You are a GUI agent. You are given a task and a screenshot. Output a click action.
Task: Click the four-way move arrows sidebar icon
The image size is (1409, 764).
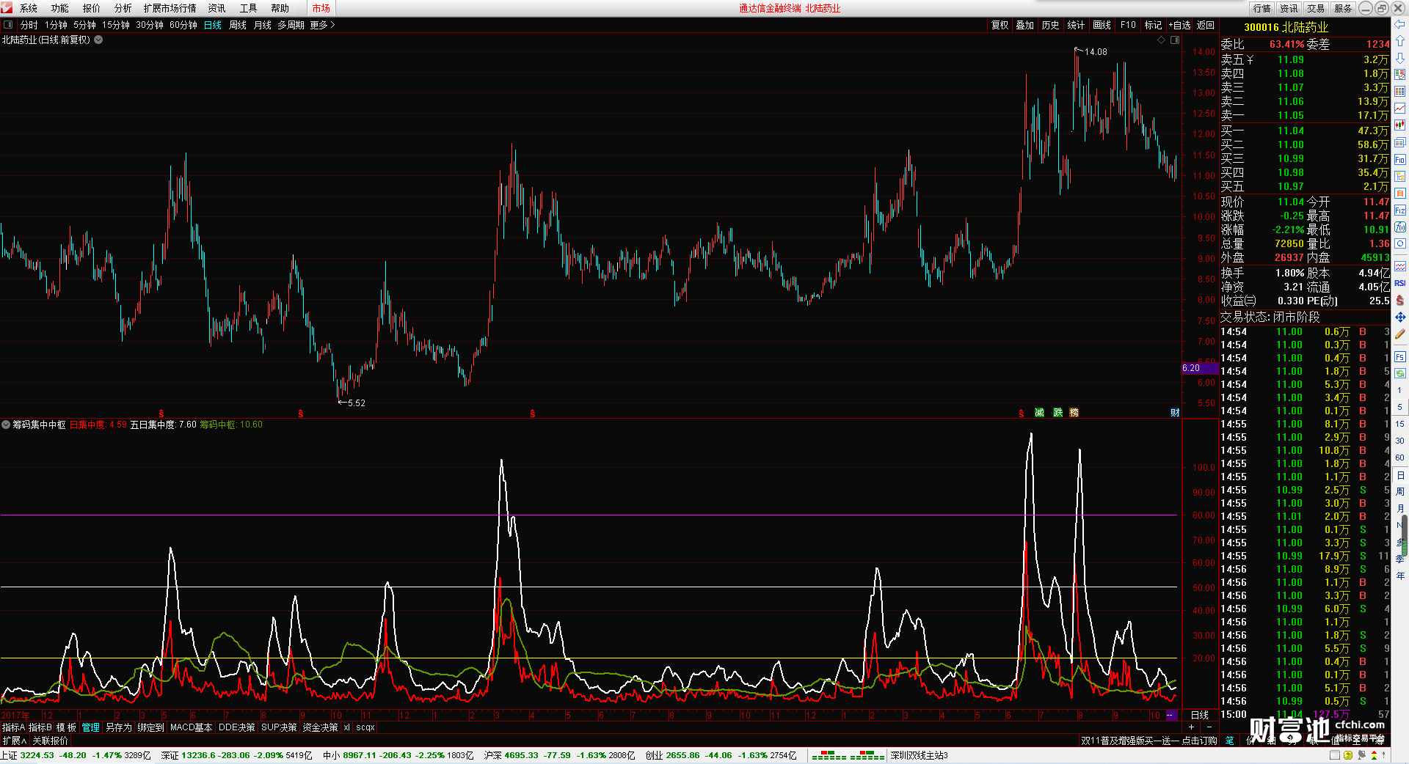[1400, 317]
